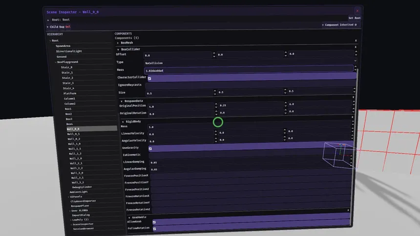Uncheck the AllowGrab checkbox
This screenshot has height=236, width=420.
click(154, 222)
